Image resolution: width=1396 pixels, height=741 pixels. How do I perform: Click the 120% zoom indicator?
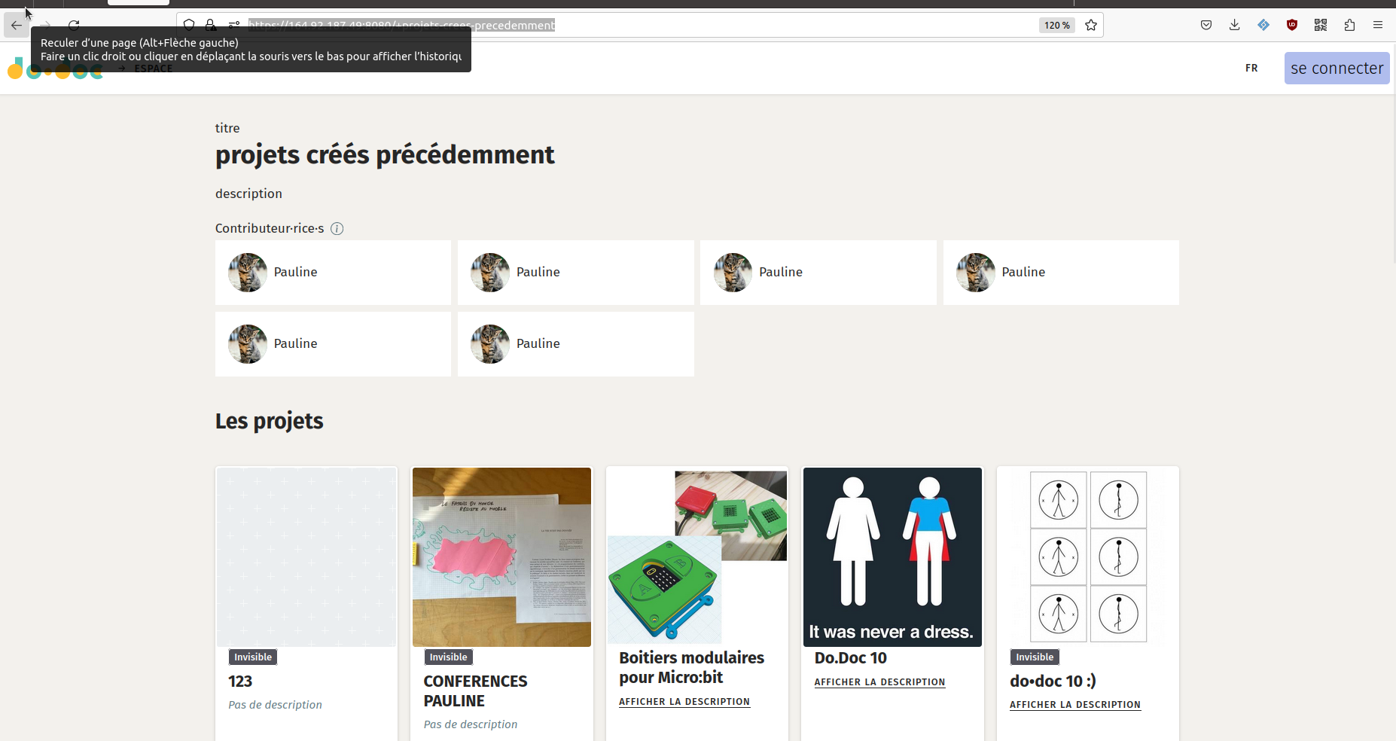(x=1056, y=25)
